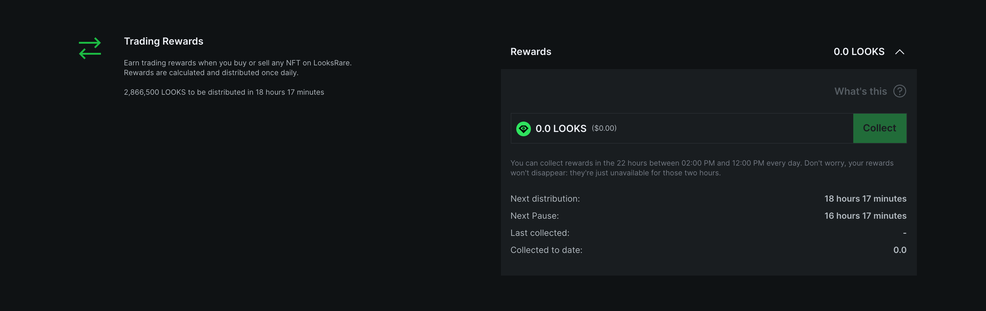Click the reward collection hours notice text
Image resolution: width=986 pixels, height=311 pixels.
pyautogui.click(x=701, y=168)
